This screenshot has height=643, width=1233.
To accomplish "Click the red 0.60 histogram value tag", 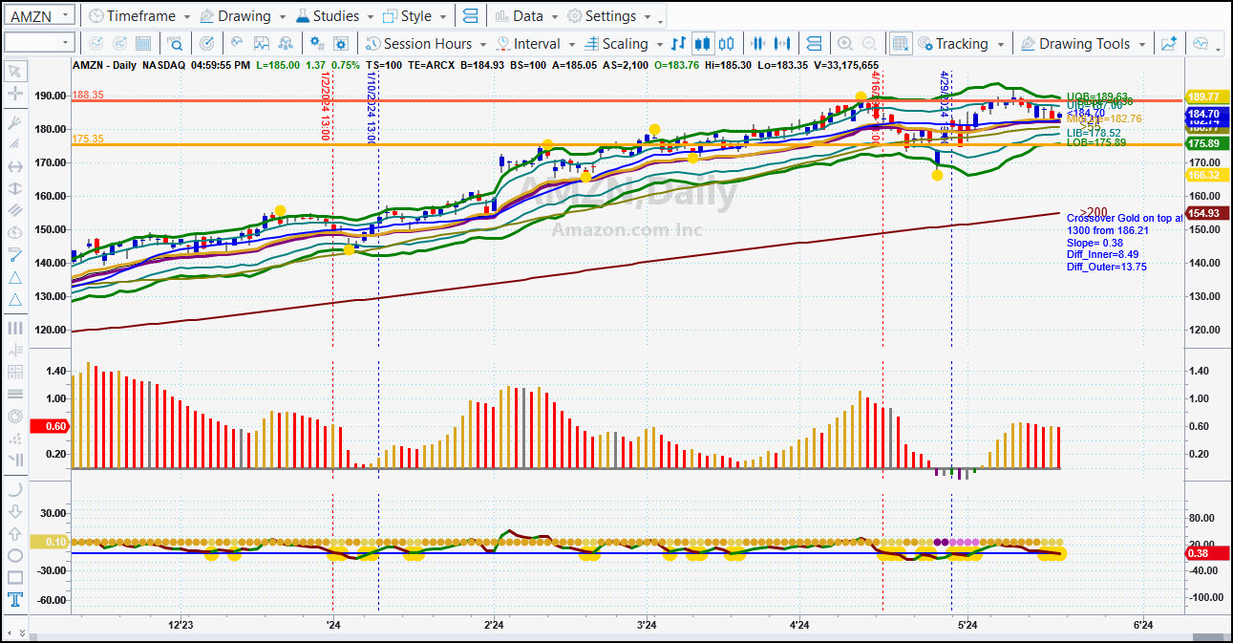I will [48, 426].
